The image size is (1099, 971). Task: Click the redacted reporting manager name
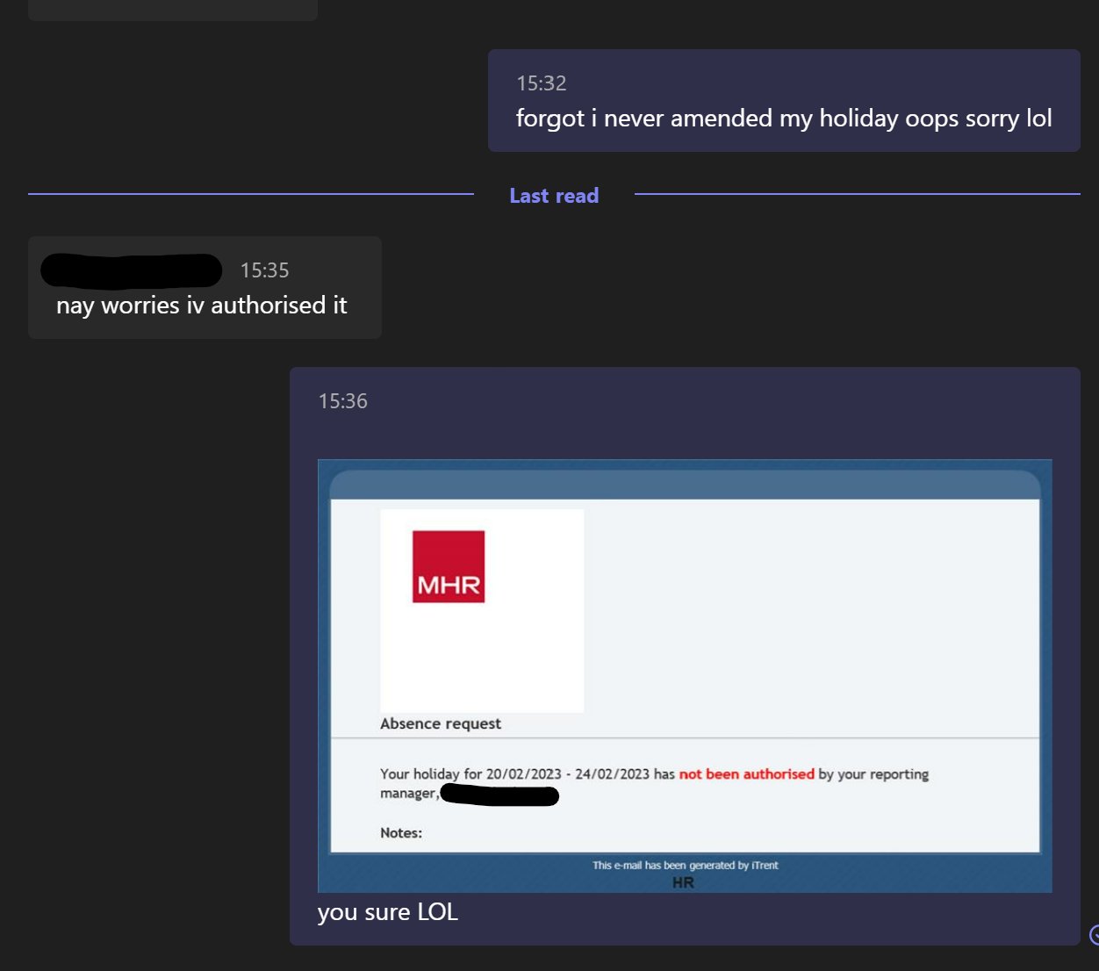[499, 795]
